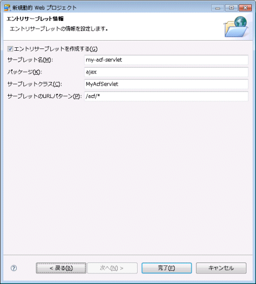Click the サーブレット名(M): label
This screenshot has width=256, height=284.
31,60
